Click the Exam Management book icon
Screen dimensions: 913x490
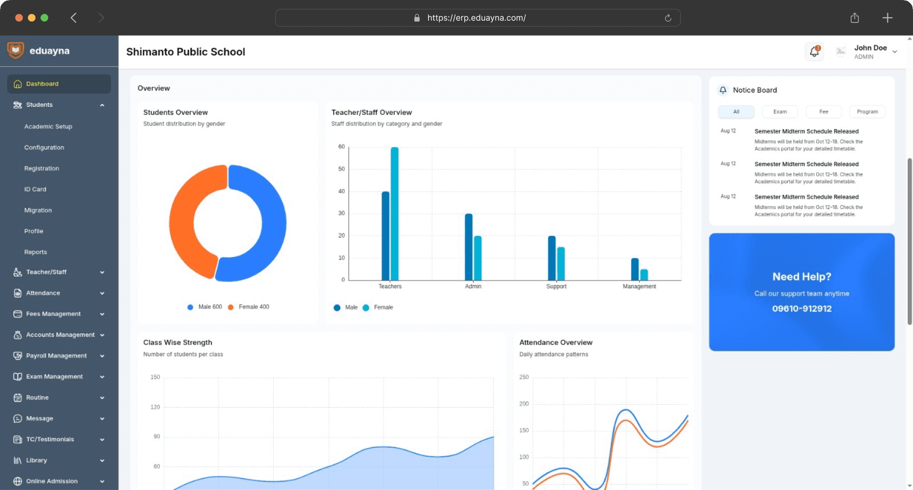18,377
